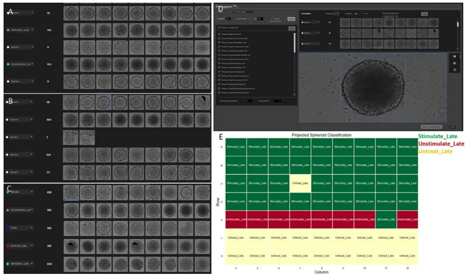The image size is (466, 277).
Task: Toggle Primary Target Compactness feature checkbox
Action: point(219,46)
